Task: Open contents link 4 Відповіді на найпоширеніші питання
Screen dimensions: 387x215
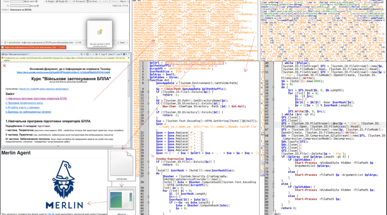Action: [x=29, y=112]
